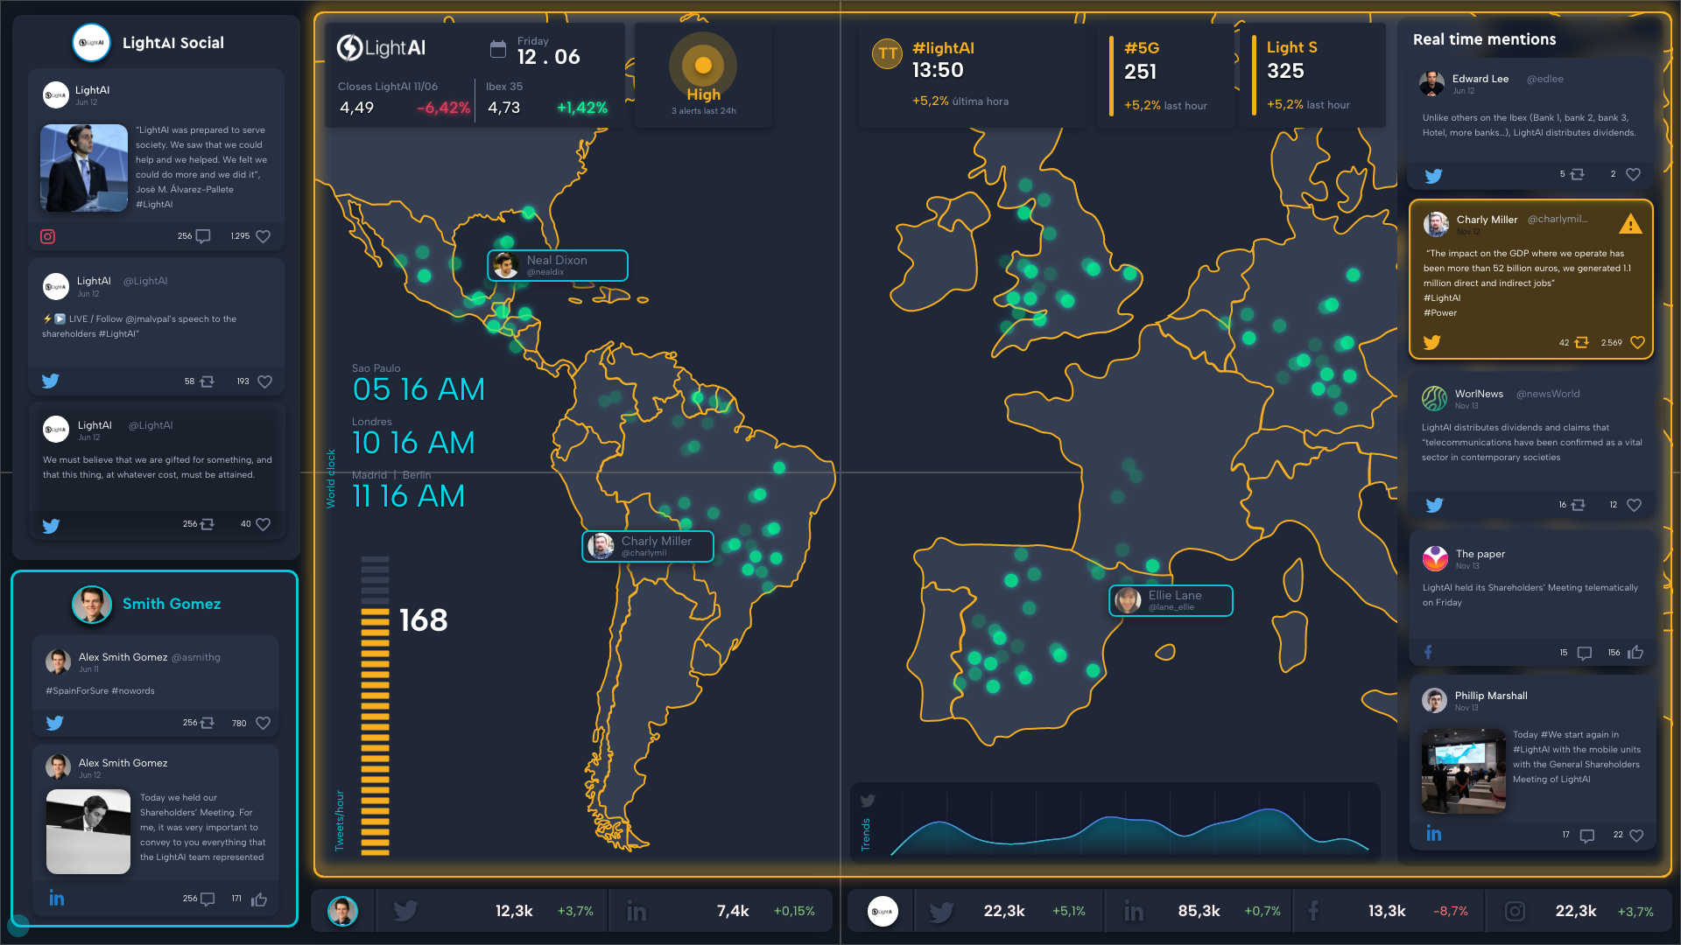Click the @edlee handle
Image resolution: width=1681 pixels, height=945 pixels.
click(1544, 79)
